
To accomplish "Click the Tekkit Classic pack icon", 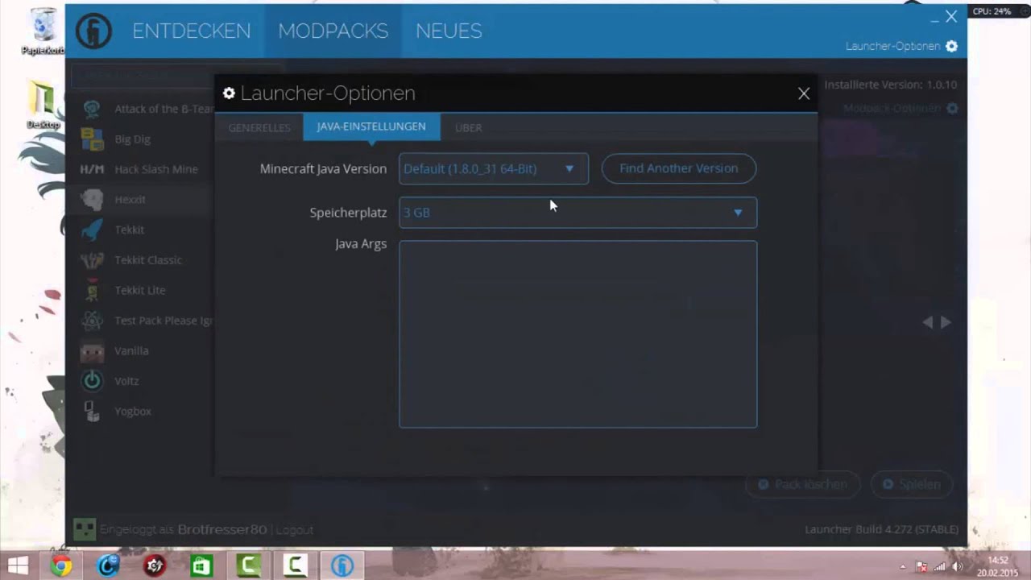I will tap(92, 260).
